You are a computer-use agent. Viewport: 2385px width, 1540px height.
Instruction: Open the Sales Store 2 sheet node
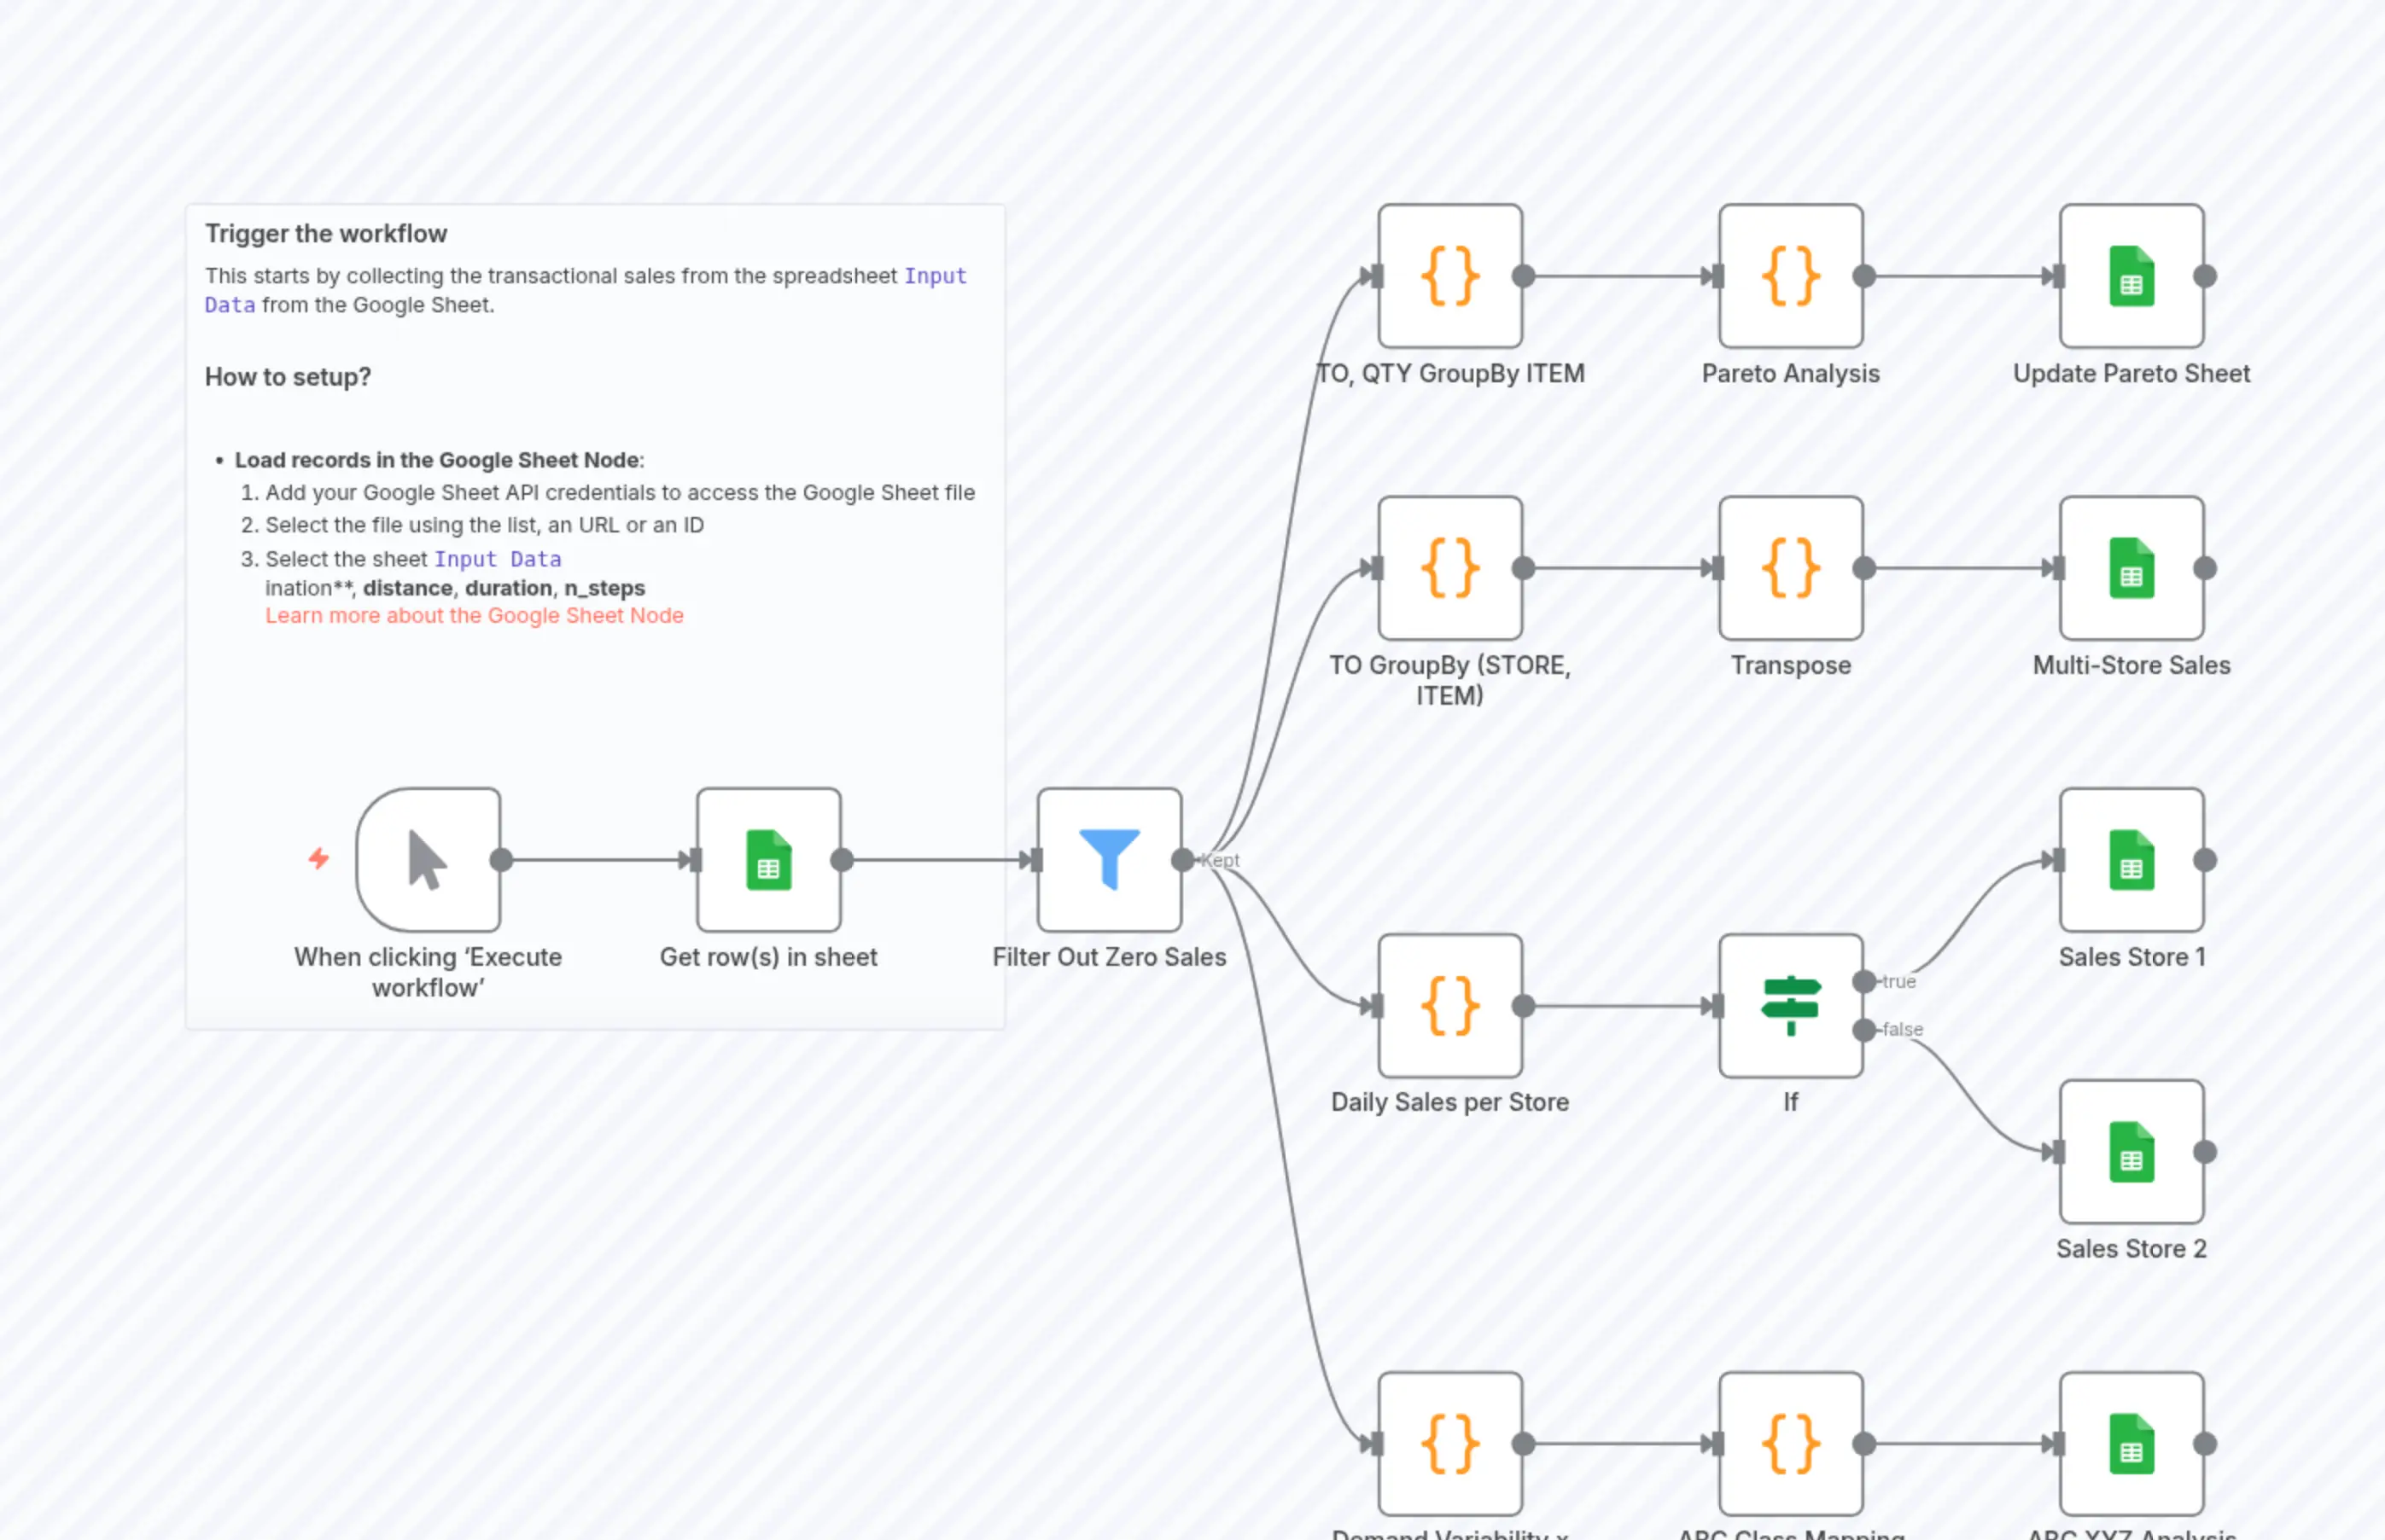tap(2131, 1153)
